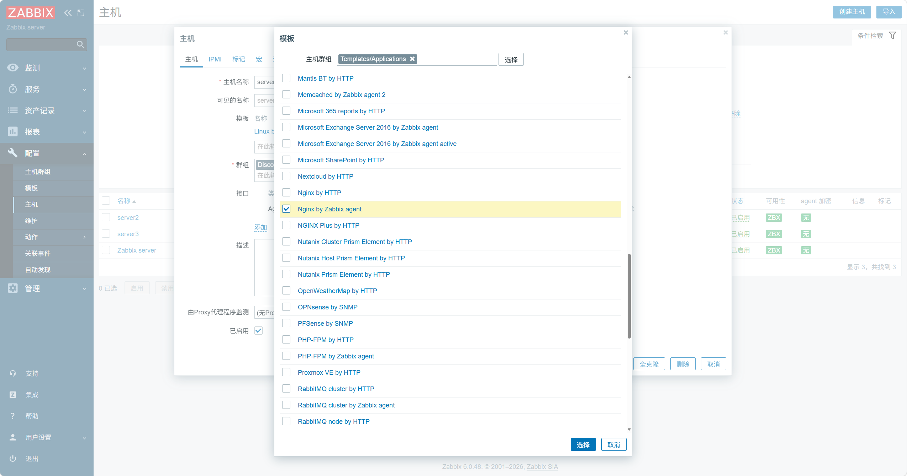Viewport: 907px width, 476px height.
Task: Click Full clone button in host dialog
Action: (649, 364)
